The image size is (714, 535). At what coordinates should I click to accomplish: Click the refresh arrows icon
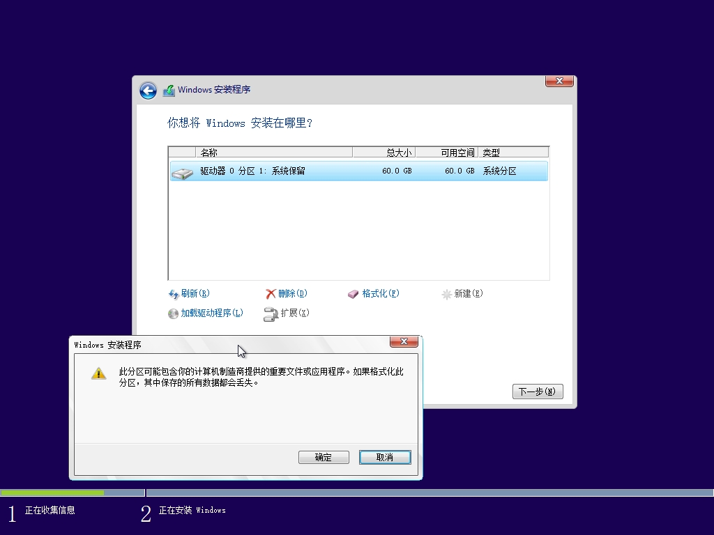[174, 295]
